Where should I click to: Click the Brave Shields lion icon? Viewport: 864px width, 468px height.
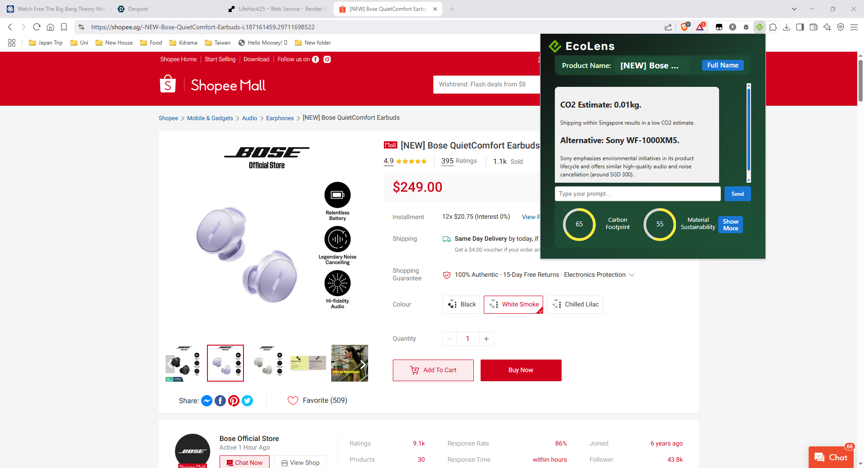point(684,27)
